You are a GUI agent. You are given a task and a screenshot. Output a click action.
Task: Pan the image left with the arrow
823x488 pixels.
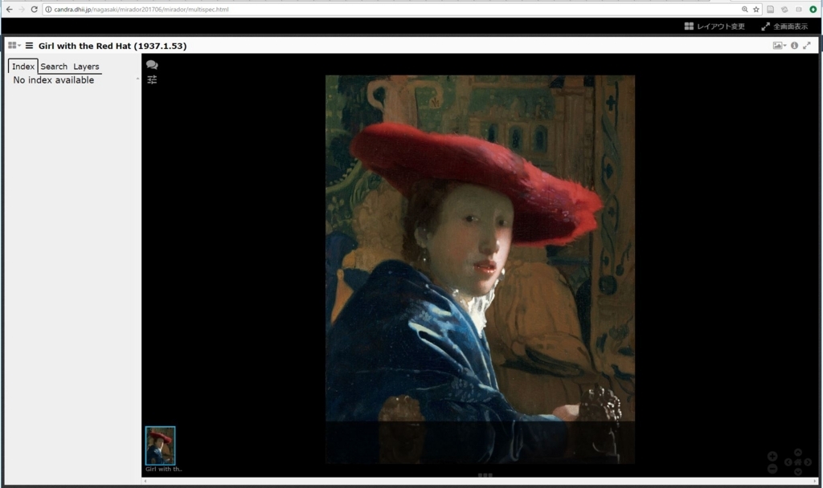click(x=788, y=462)
